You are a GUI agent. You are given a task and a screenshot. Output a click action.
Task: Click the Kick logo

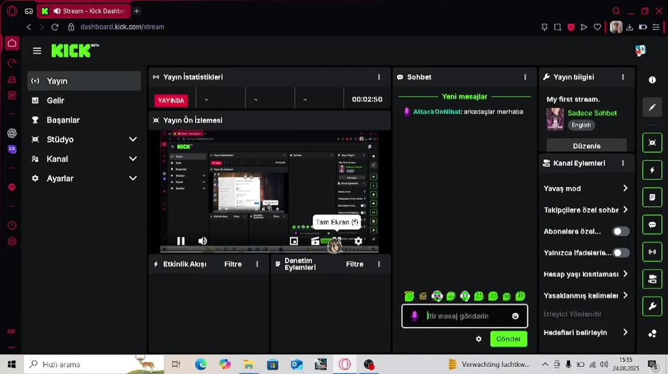[x=75, y=50]
